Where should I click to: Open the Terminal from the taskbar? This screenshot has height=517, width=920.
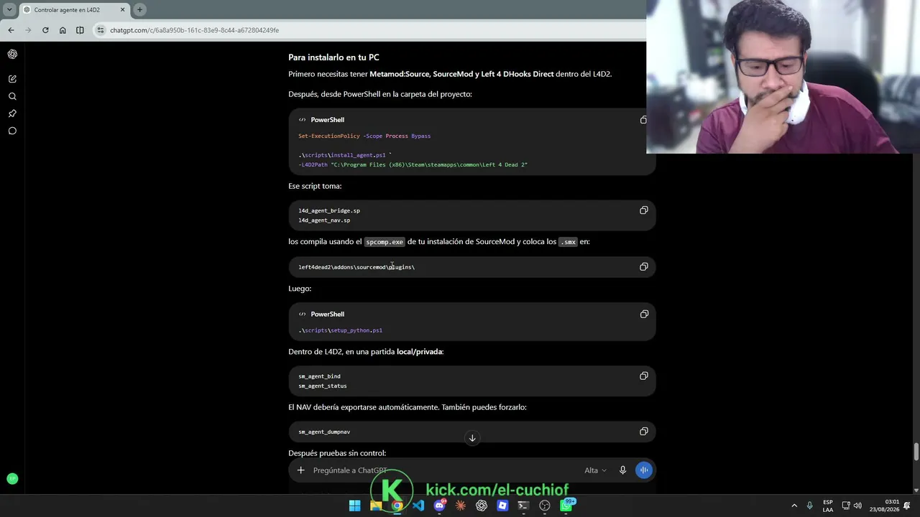point(523,506)
